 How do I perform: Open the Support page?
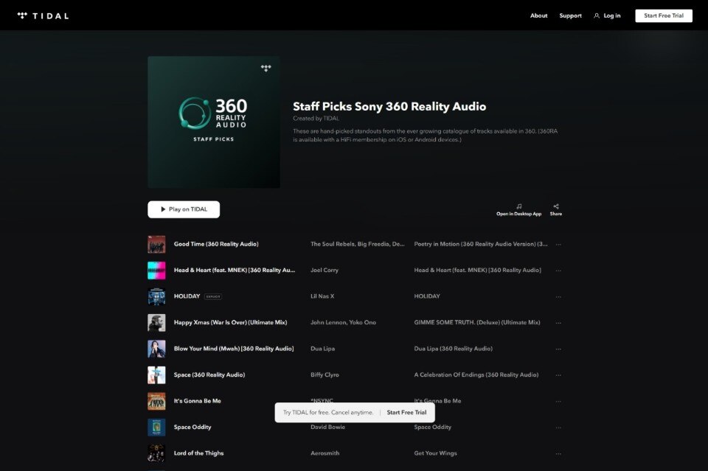[x=570, y=15]
